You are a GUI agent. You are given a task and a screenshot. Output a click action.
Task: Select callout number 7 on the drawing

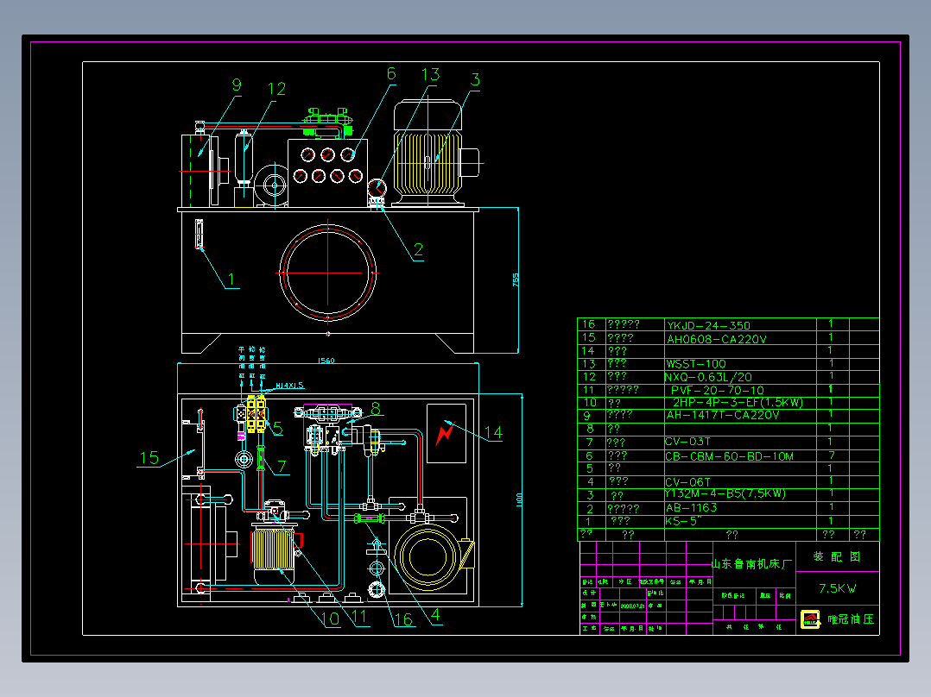(x=282, y=467)
